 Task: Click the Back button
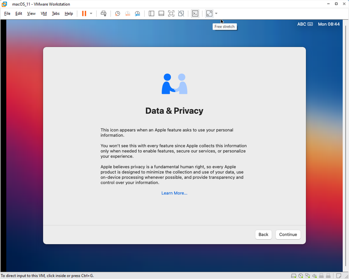point(263,234)
